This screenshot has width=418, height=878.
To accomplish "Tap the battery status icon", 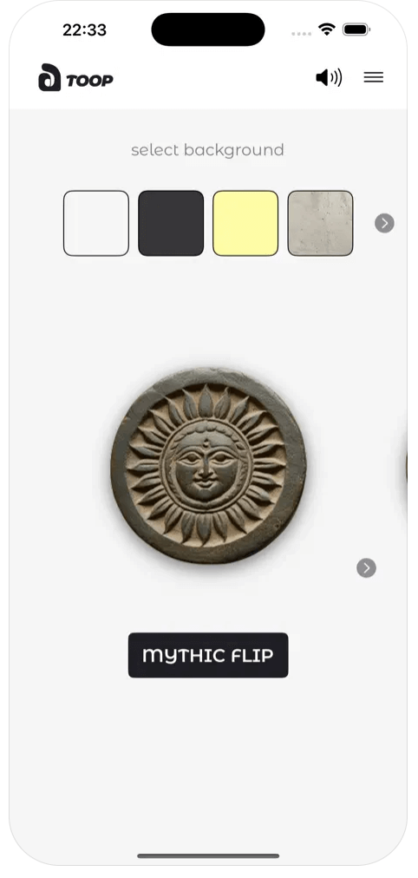I will 356,29.
